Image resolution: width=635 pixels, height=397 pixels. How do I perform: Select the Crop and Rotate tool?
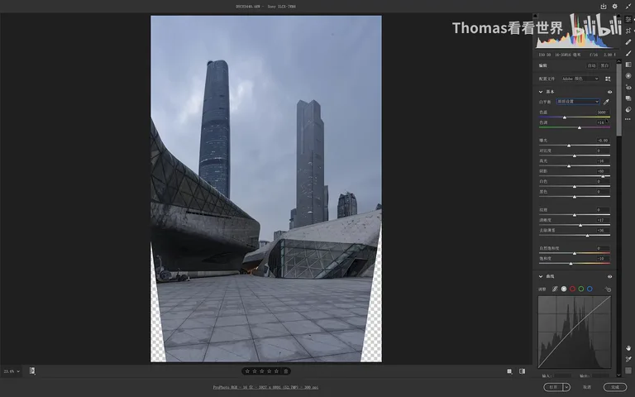coord(628,31)
